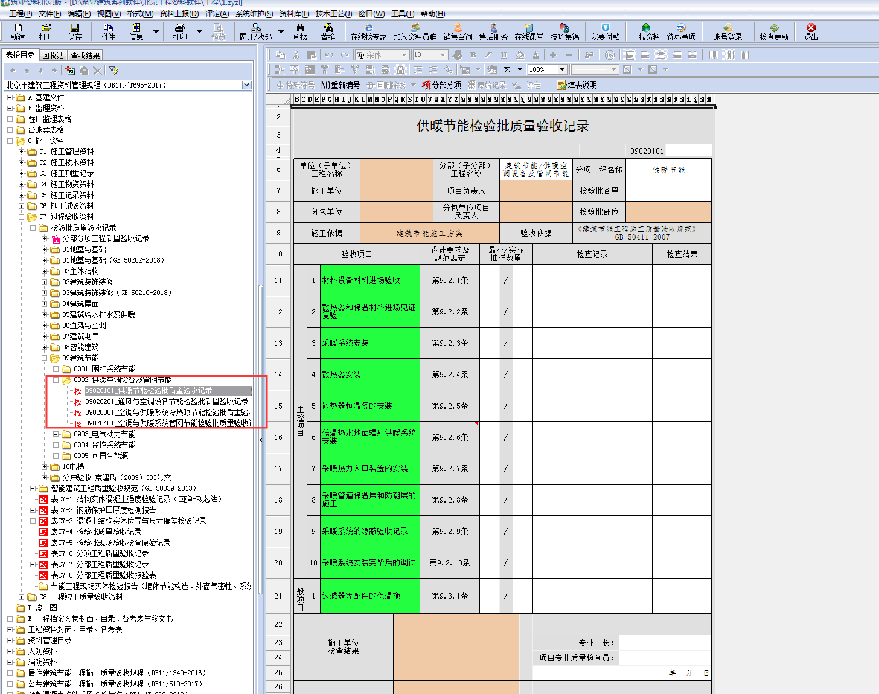Select 09020201_通风与空调设备节能 tree item

(167, 401)
